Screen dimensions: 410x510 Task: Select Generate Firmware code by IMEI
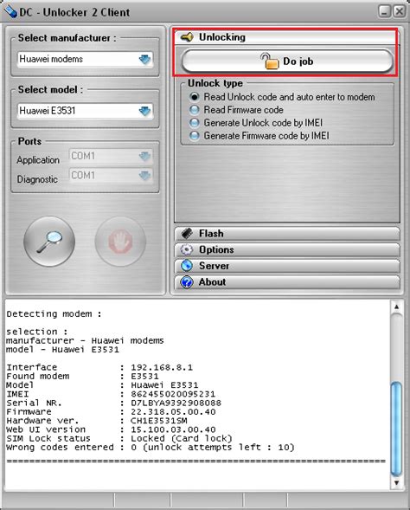pyautogui.click(x=259, y=136)
